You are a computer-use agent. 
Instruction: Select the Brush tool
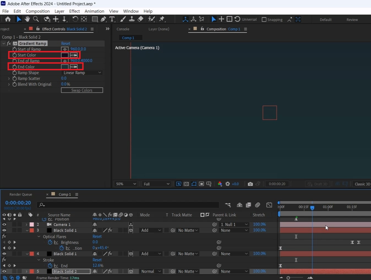123,19
